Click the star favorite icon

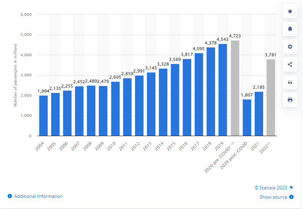(290, 11)
